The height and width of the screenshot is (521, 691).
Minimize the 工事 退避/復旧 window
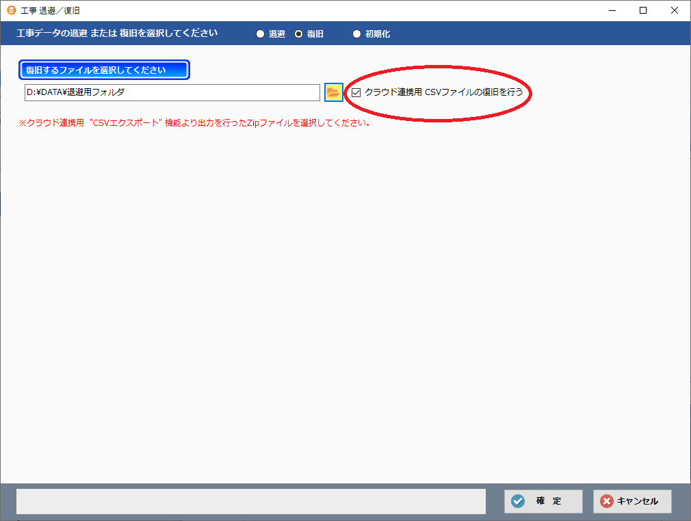[x=612, y=10]
